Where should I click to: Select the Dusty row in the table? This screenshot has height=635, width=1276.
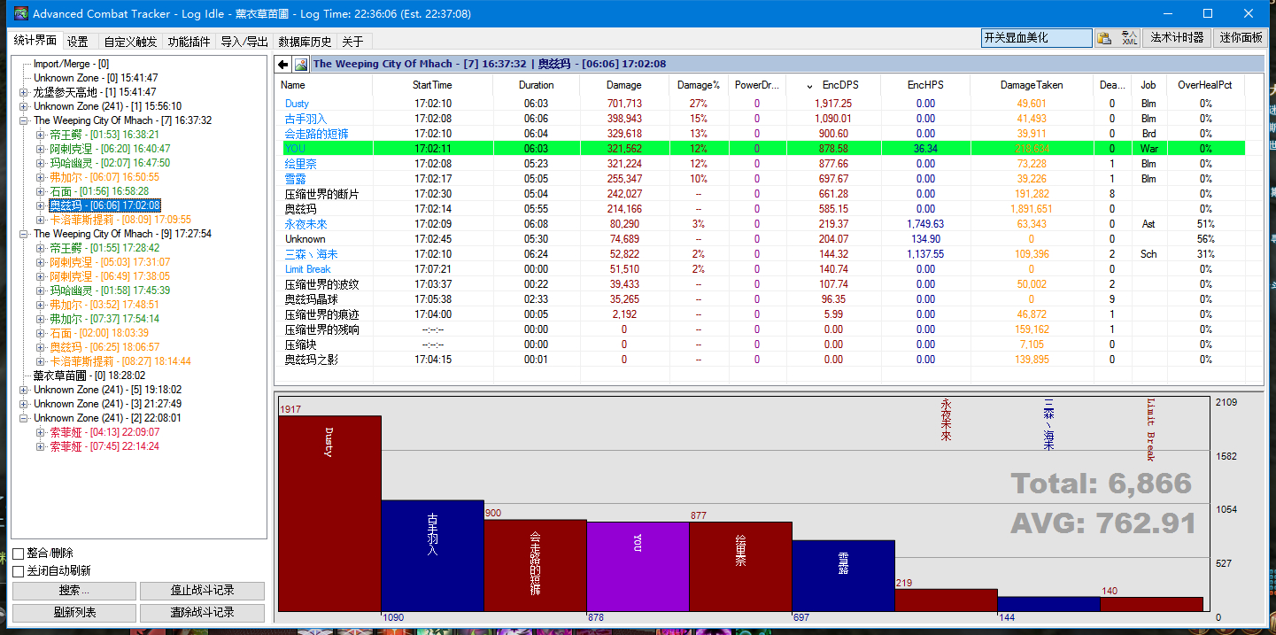click(x=763, y=104)
